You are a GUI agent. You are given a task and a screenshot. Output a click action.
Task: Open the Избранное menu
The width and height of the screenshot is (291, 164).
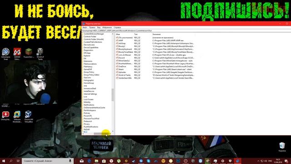point(107,27)
